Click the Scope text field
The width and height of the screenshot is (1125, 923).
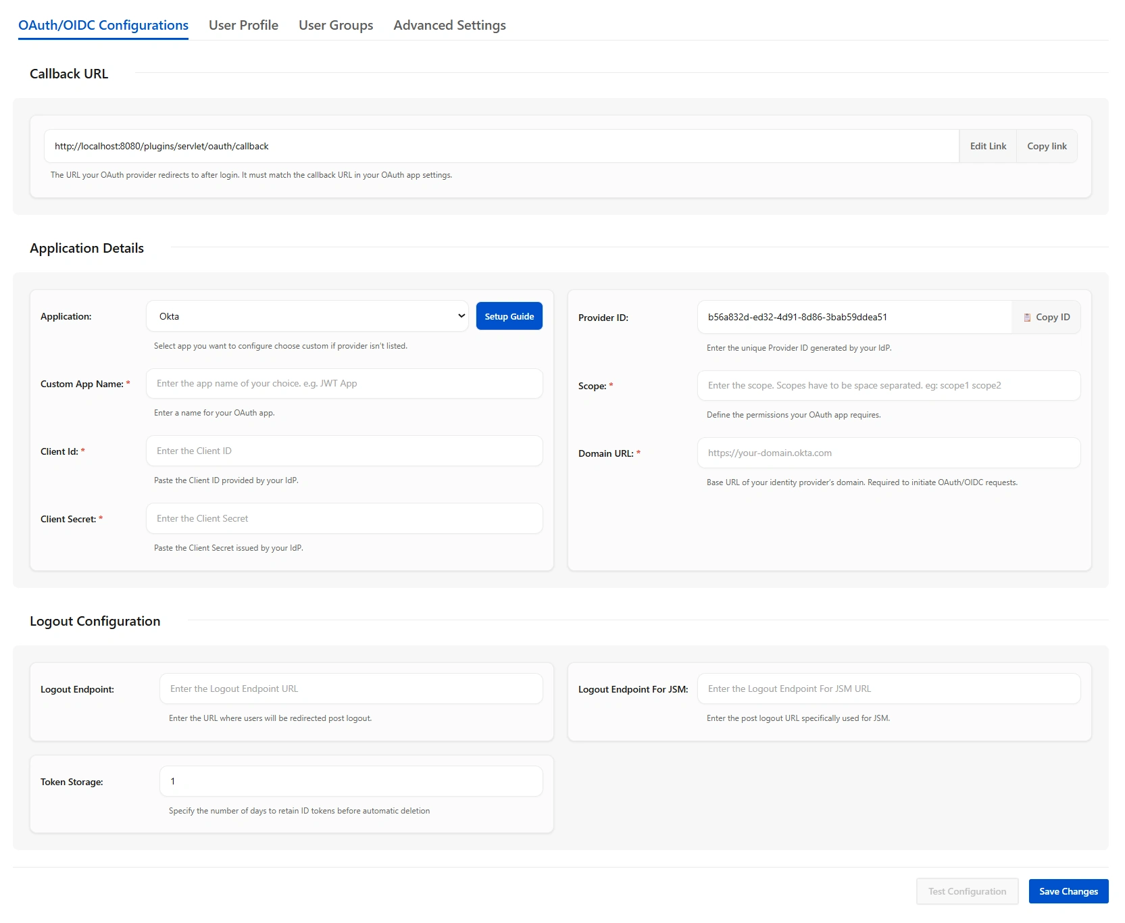tap(889, 386)
